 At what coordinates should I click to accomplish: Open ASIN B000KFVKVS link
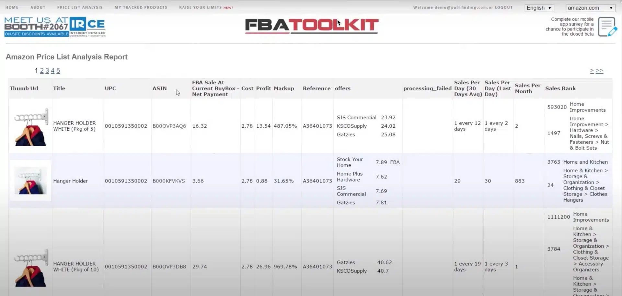[x=168, y=181]
